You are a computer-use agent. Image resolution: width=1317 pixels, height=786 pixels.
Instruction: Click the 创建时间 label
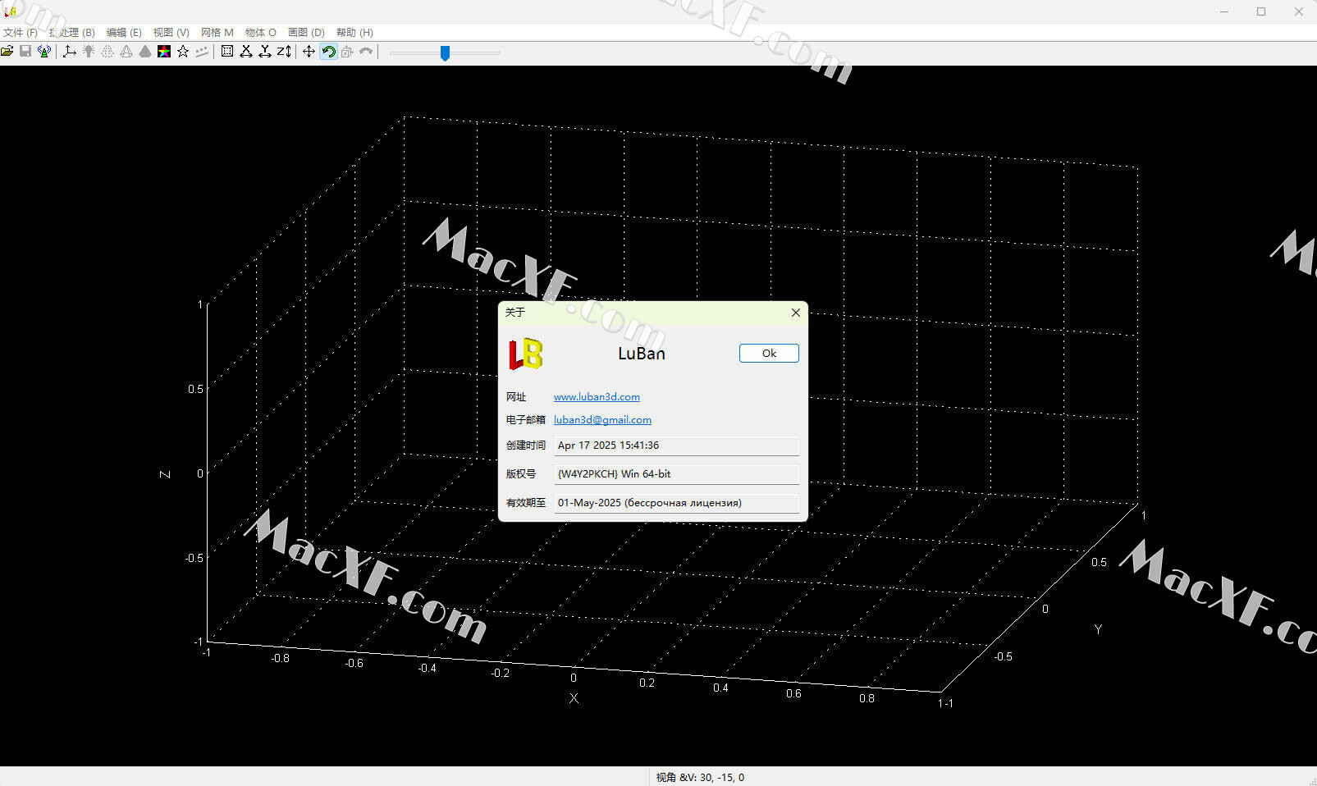coord(526,446)
